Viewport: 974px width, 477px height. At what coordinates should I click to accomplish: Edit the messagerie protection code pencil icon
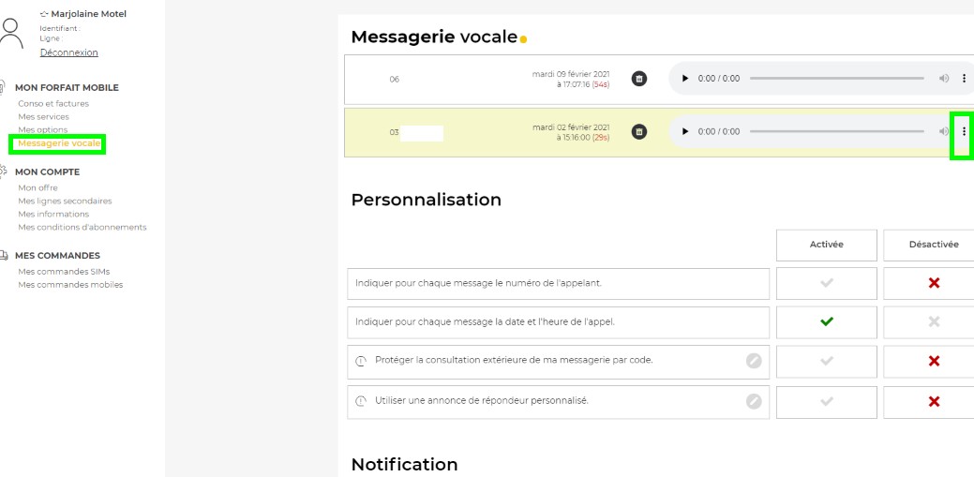[x=754, y=361]
